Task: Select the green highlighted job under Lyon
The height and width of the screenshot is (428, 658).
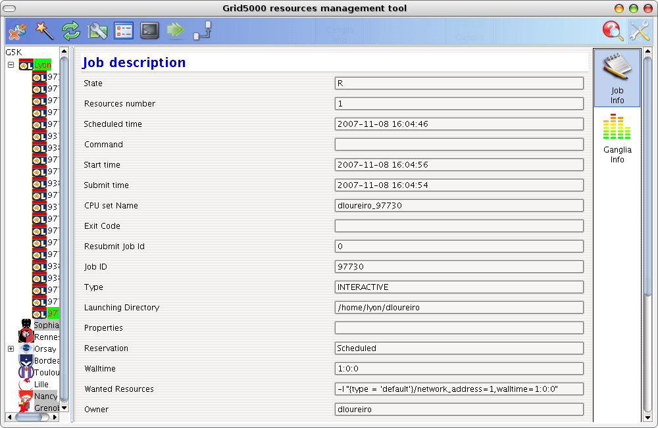Action: click(53, 313)
